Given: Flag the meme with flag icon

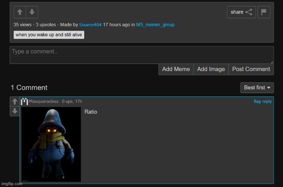Looking at the screenshot, I should tap(264, 12).
